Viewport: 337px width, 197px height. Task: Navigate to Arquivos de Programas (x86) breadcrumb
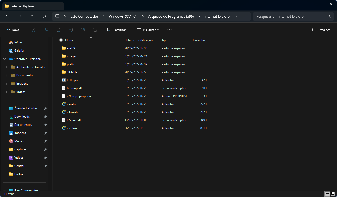tap(171, 16)
